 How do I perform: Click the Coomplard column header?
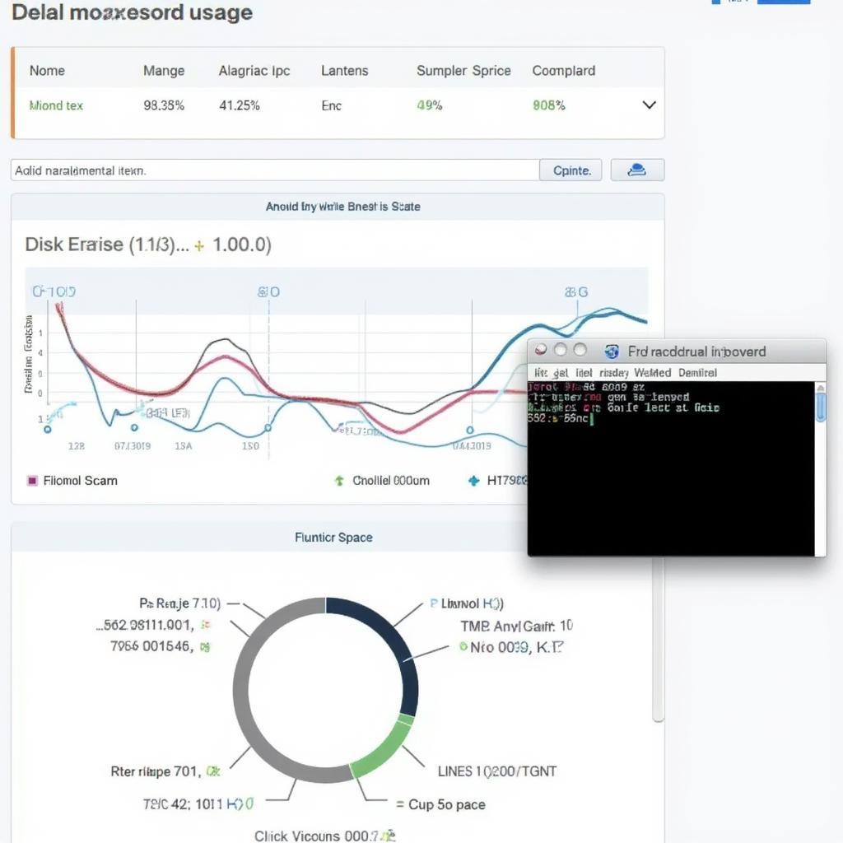click(x=563, y=71)
